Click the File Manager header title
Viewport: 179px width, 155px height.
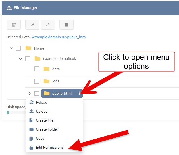point(26,8)
